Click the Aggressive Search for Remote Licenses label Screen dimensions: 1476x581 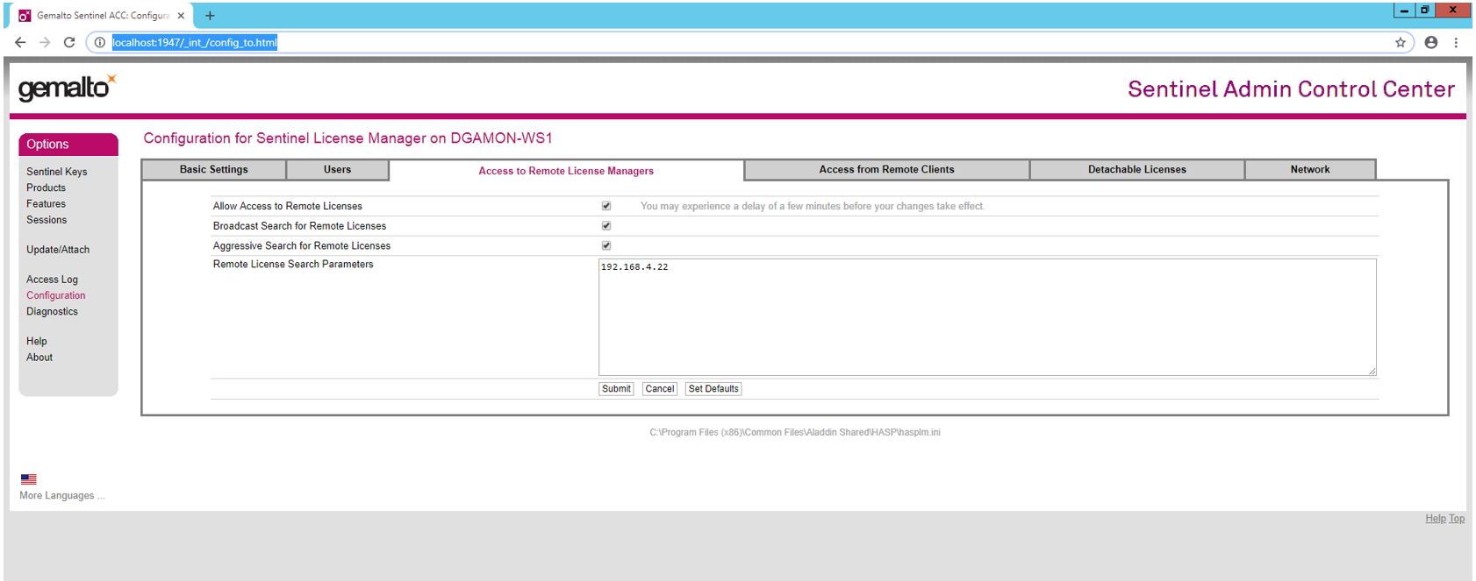coord(302,246)
